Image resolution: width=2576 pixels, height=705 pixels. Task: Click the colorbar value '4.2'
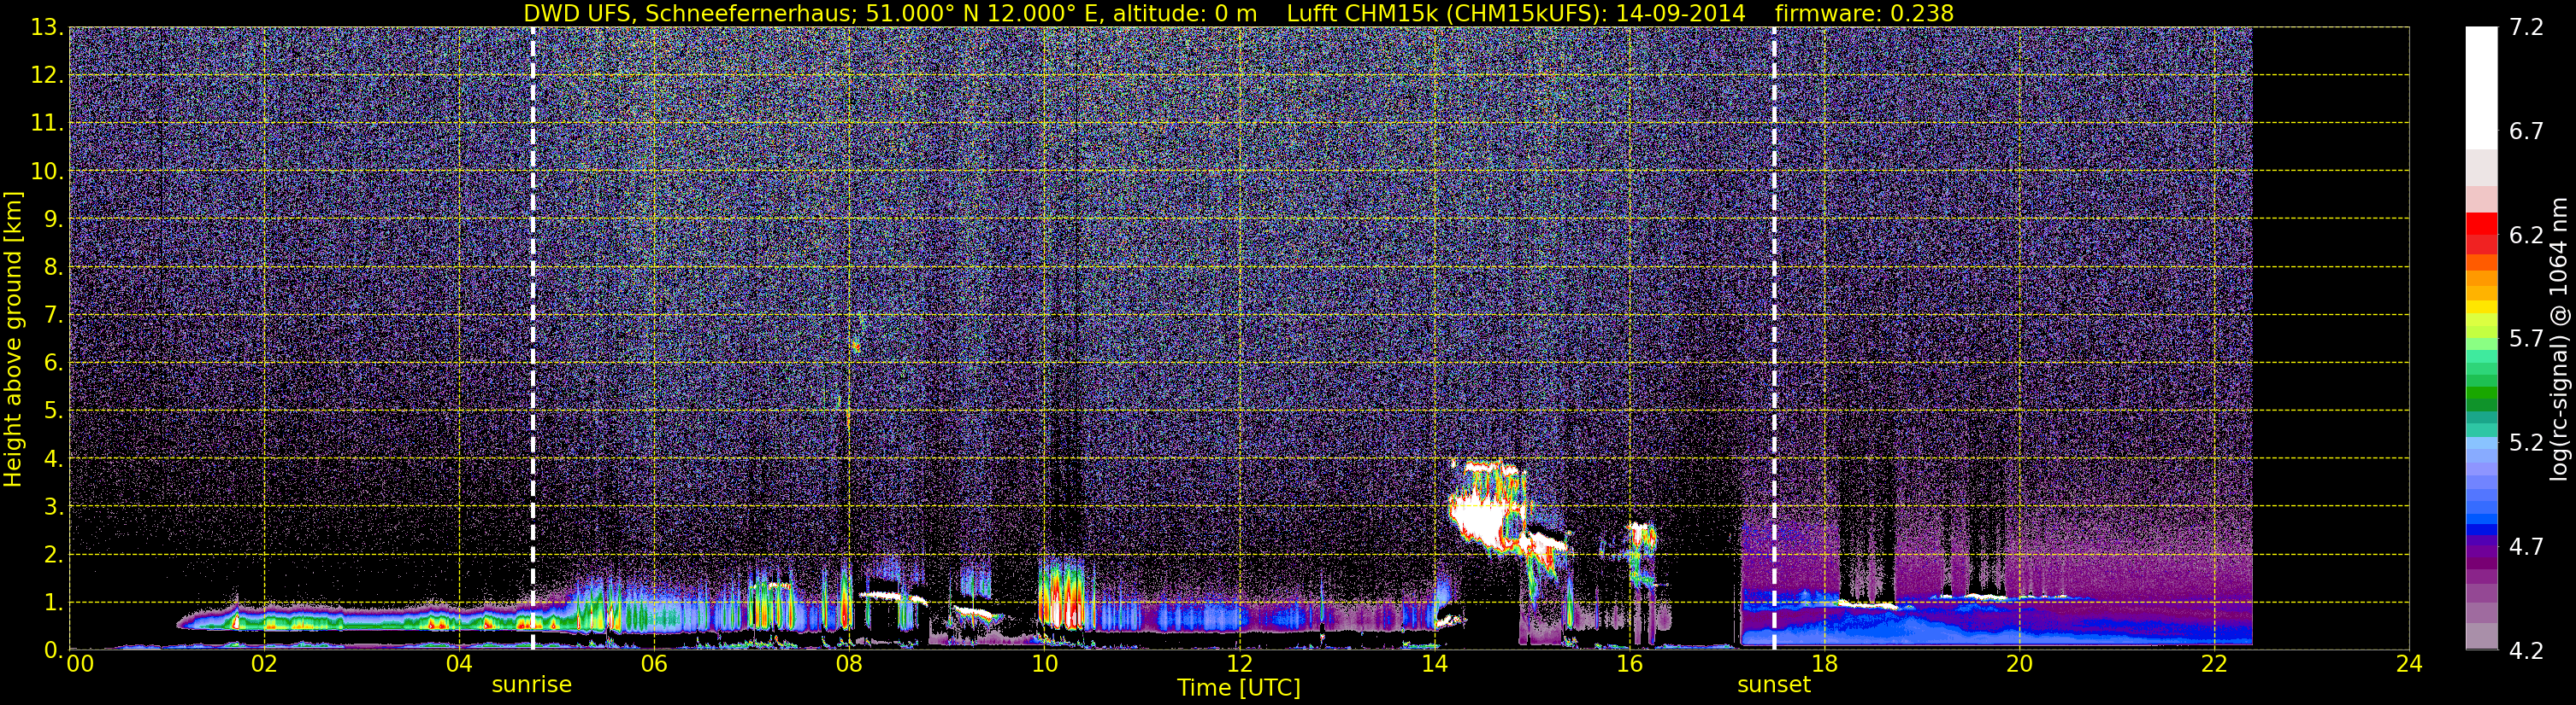[x=2526, y=651]
